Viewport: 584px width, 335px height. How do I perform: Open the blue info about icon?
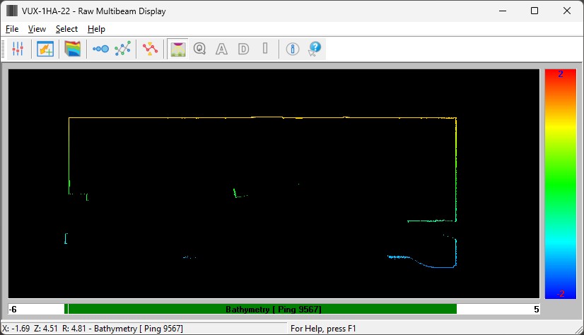pos(293,49)
